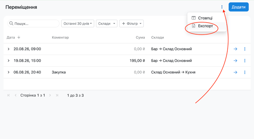
Task: Open the Останні 30 днів date dropdown
Action: click(x=78, y=23)
